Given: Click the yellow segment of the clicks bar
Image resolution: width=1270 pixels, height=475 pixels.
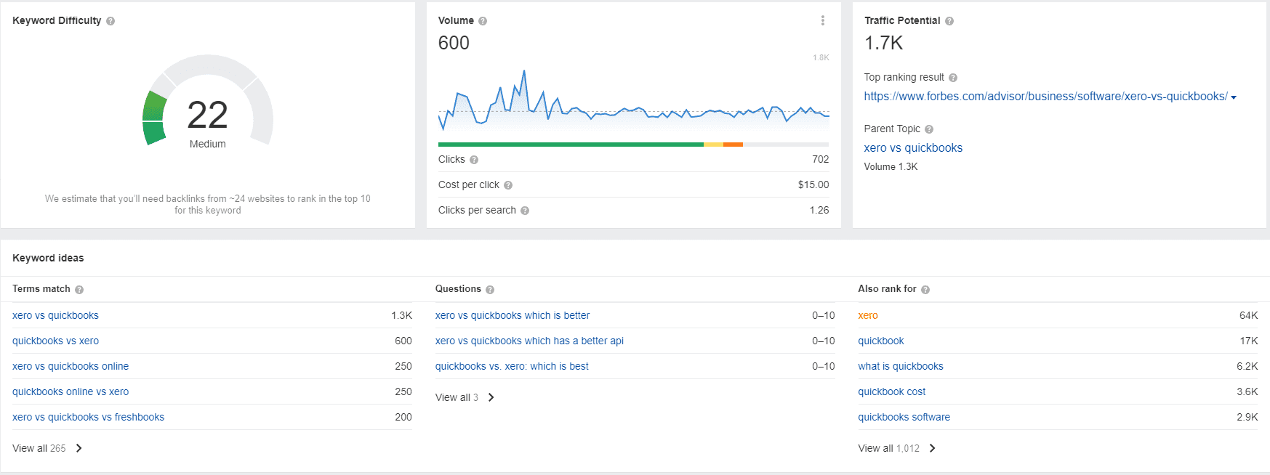Looking at the screenshot, I should [713, 145].
